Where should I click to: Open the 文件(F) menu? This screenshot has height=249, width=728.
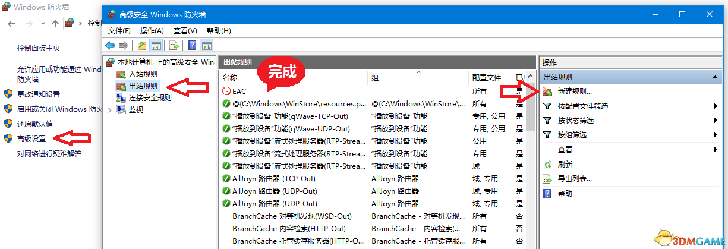[119, 30]
